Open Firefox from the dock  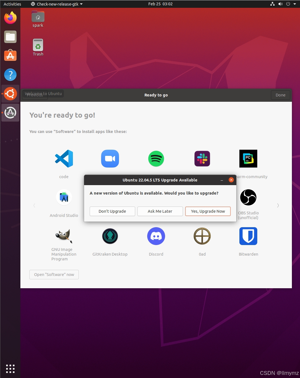pos(10,18)
